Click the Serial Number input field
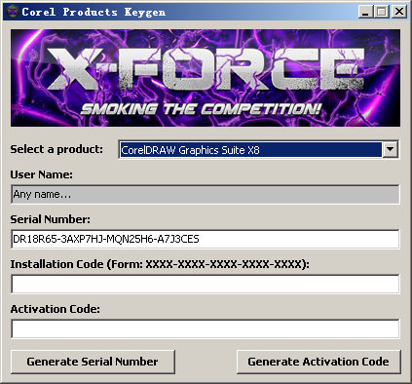 [x=206, y=239]
